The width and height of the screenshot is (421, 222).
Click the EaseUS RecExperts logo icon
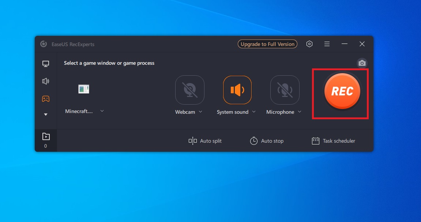pyautogui.click(x=44, y=44)
